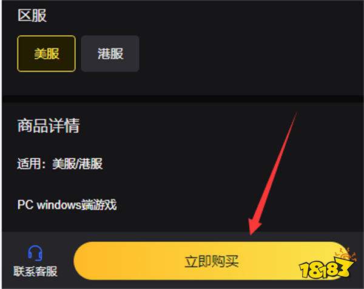Viewport: 364px width, 289px height.
Task: Choose the 港服 server option
Action: [x=110, y=53]
